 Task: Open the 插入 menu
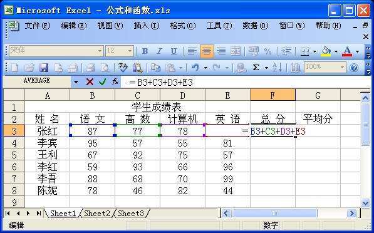(x=146, y=26)
